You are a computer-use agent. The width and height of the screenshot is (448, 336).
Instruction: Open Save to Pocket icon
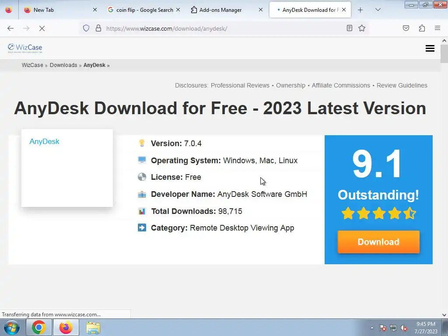coord(406,28)
